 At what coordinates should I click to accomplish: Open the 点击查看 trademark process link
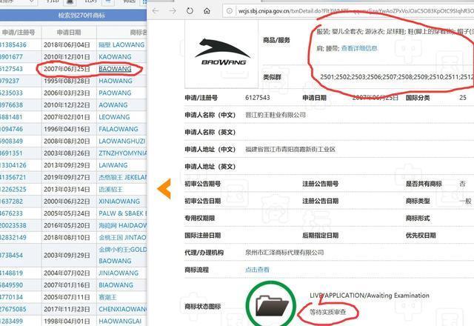pyautogui.click(x=257, y=270)
